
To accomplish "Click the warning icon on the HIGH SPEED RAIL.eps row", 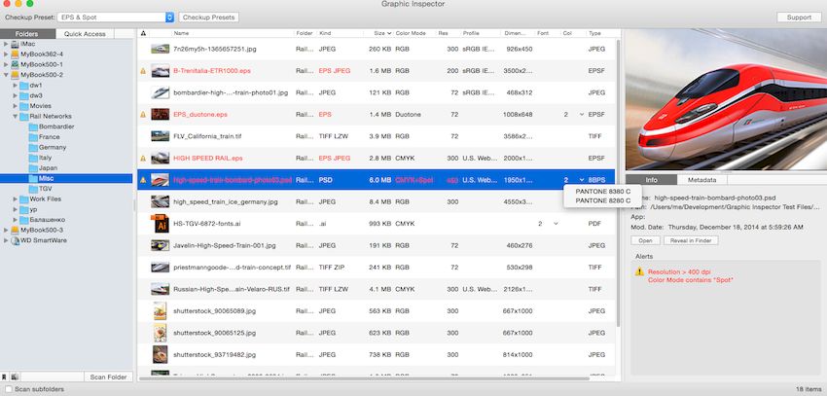I will (x=143, y=159).
